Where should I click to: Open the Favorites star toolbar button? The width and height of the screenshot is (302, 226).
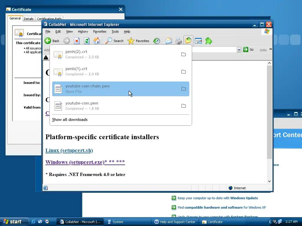(x=138, y=41)
